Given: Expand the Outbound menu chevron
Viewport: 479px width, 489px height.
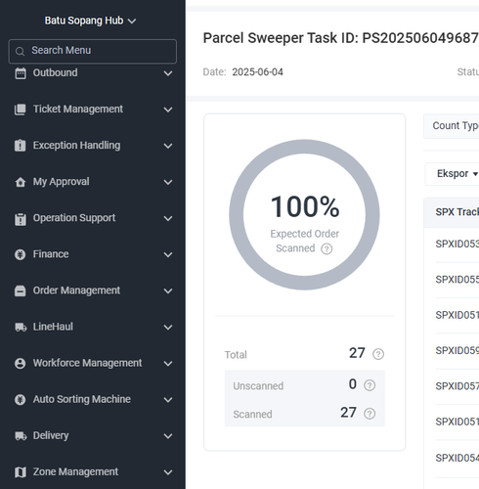Looking at the screenshot, I should pos(168,73).
